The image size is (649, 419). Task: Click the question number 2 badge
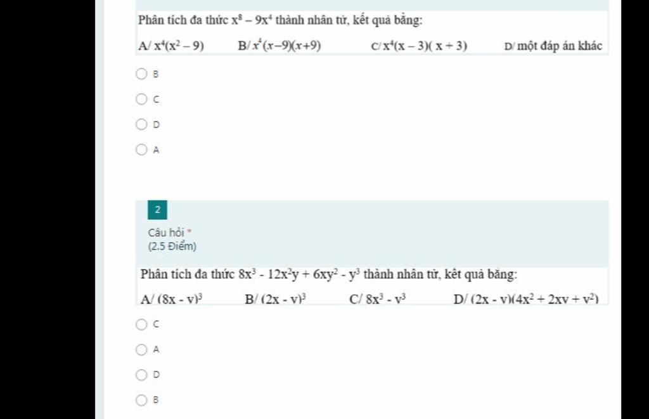[157, 210]
